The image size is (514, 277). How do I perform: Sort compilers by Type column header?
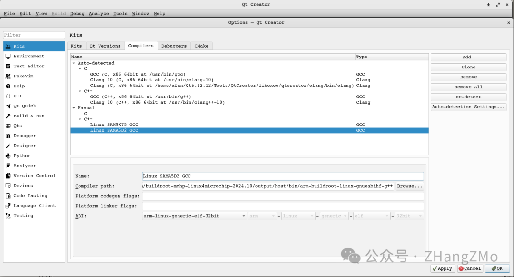pos(392,57)
